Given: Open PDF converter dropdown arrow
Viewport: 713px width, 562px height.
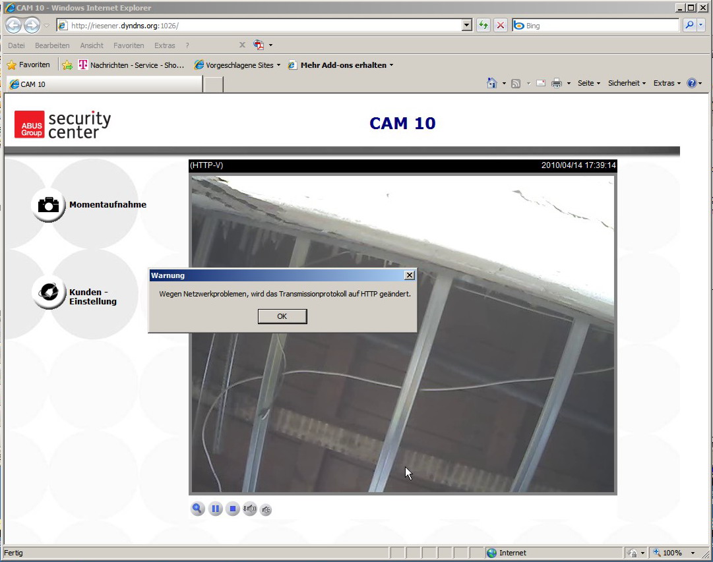Looking at the screenshot, I should click(x=271, y=45).
